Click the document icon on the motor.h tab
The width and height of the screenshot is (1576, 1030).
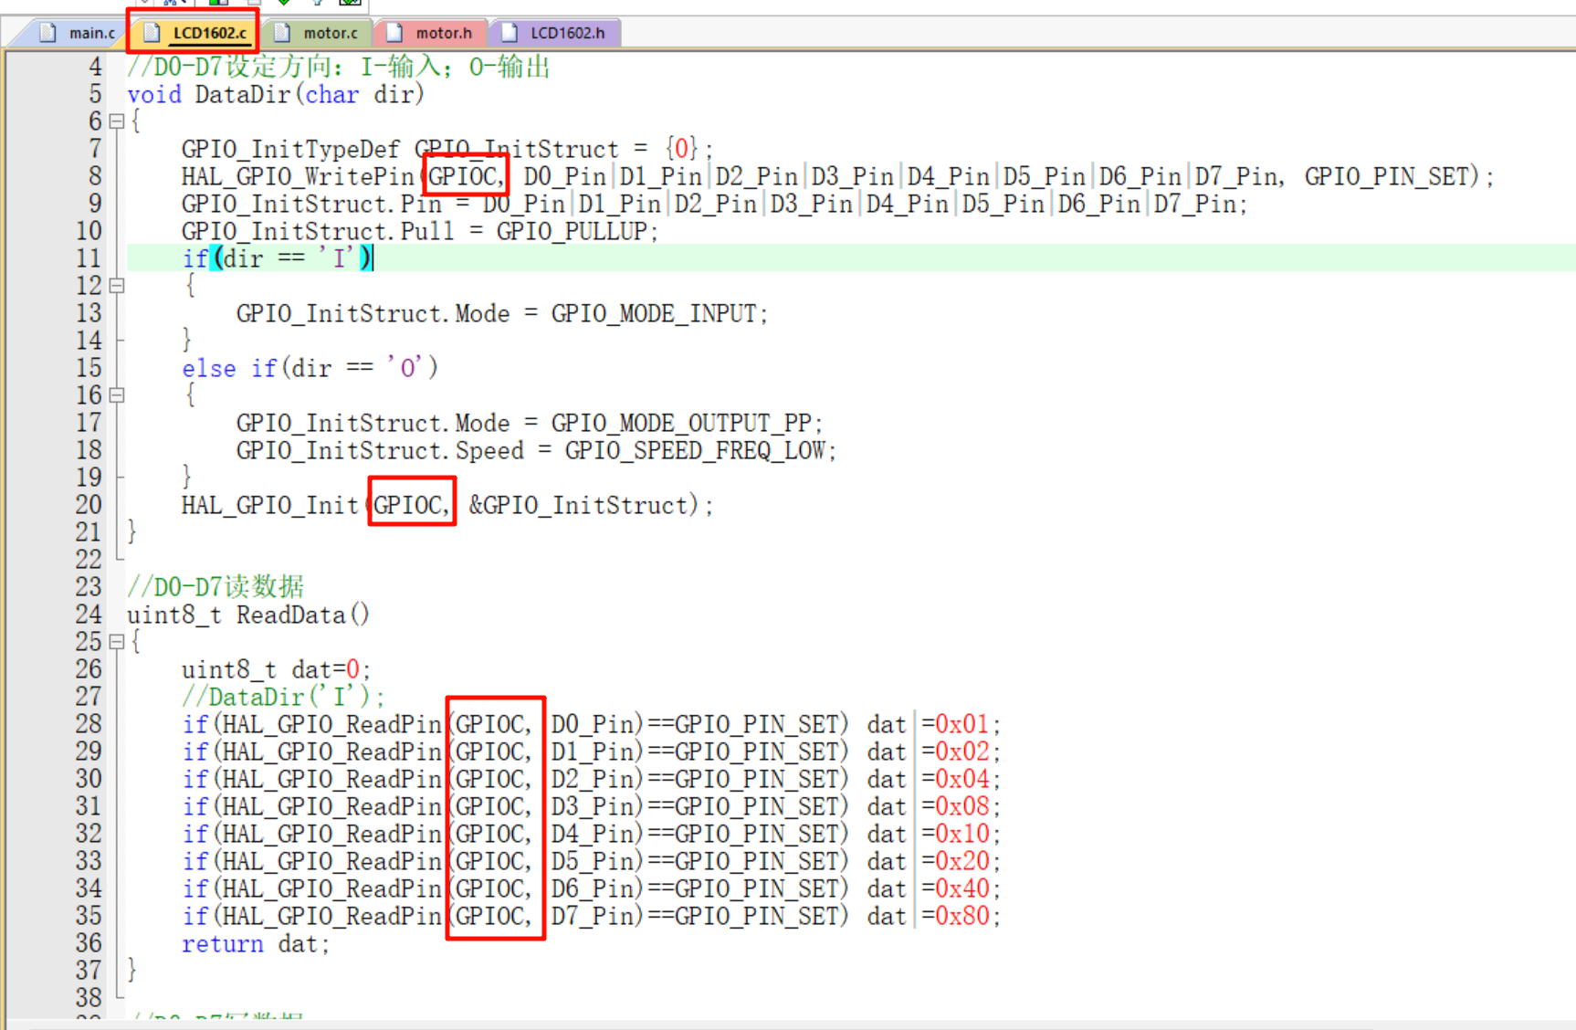pos(394,32)
